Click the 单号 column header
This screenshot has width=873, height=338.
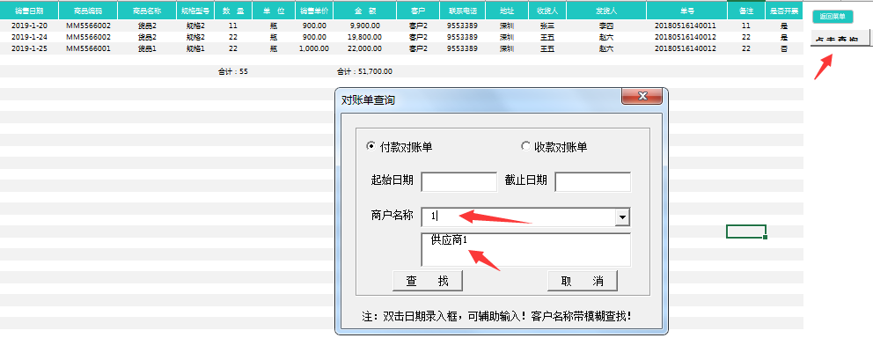pos(687,11)
